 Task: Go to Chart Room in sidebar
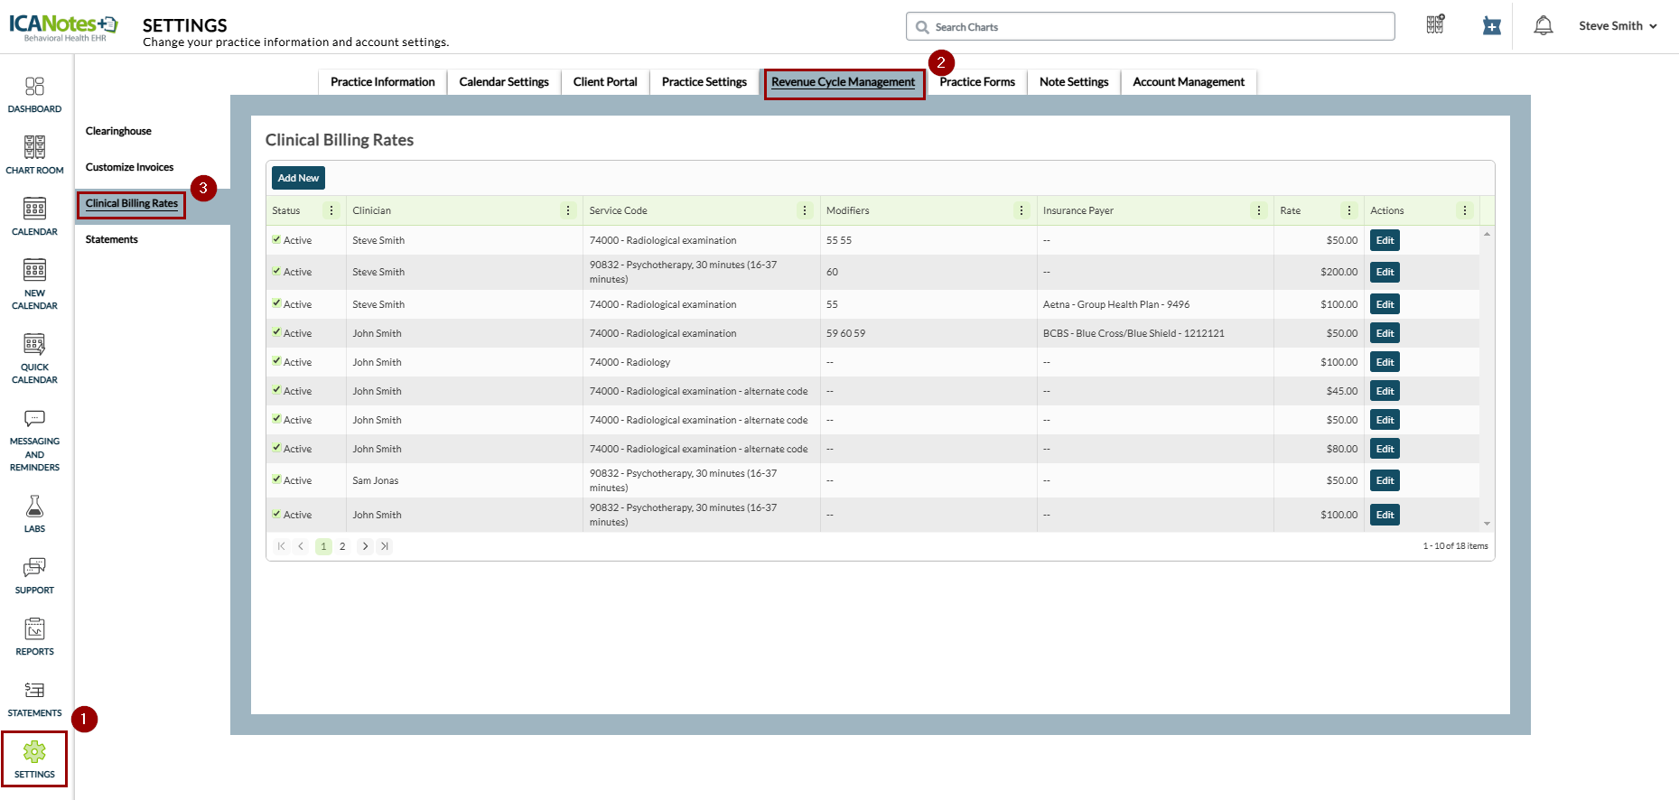tap(34, 148)
